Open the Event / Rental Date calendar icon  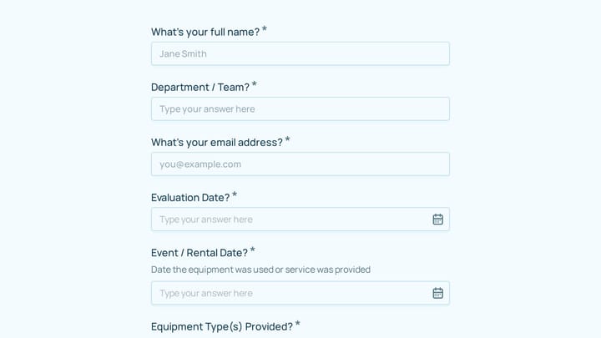click(437, 293)
